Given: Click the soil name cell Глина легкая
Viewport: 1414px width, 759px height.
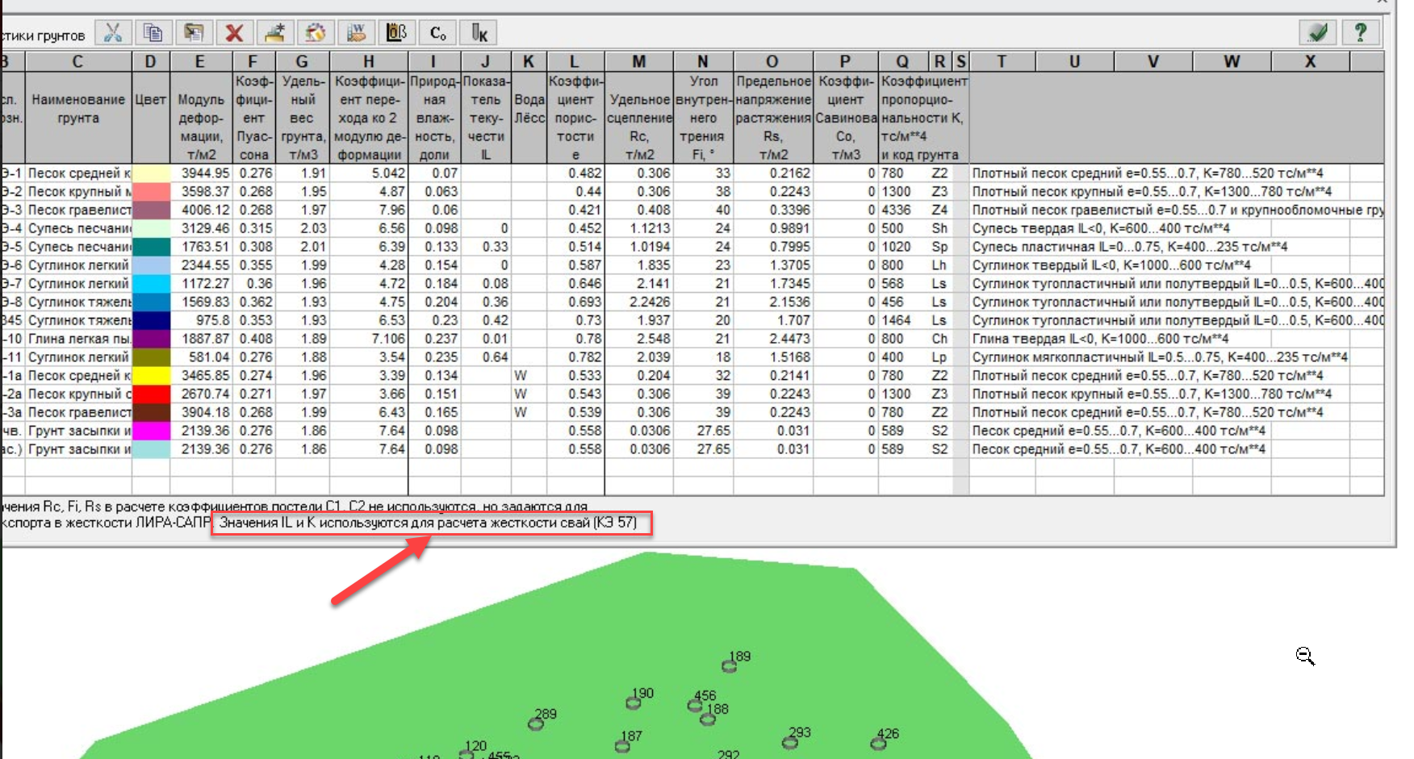Looking at the screenshot, I should pyautogui.click(x=78, y=339).
